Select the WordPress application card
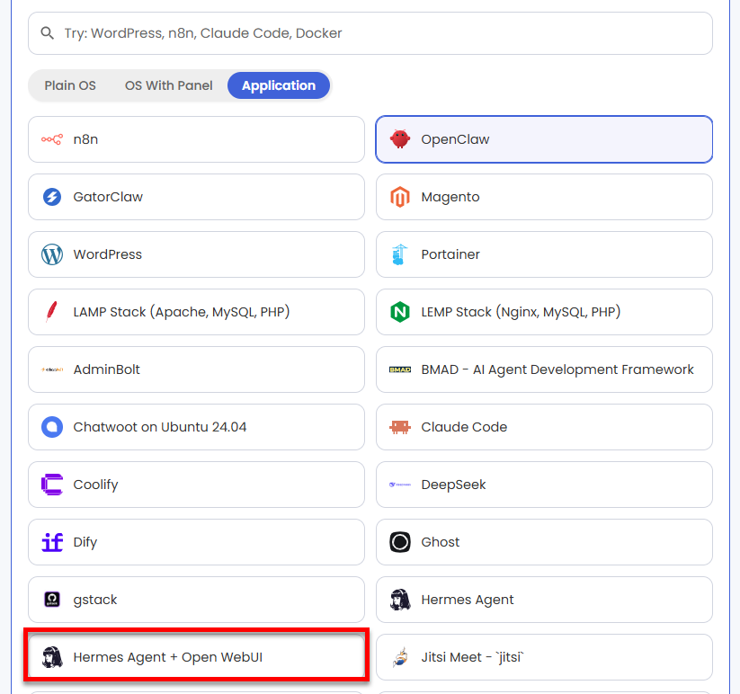 [x=196, y=254]
